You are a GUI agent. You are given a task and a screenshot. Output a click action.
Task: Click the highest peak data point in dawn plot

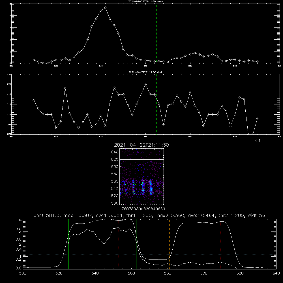105,8
